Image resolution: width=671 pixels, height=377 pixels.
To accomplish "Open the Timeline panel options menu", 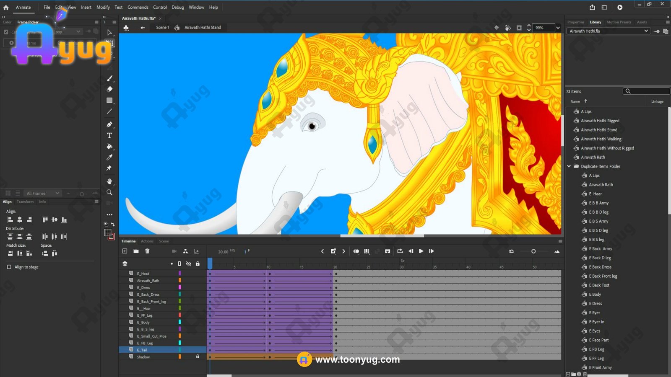I will pos(560,241).
